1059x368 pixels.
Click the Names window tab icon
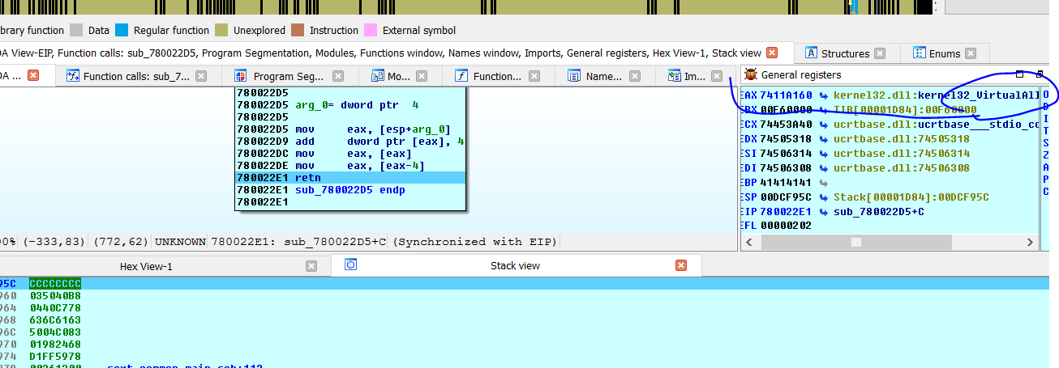(x=574, y=76)
